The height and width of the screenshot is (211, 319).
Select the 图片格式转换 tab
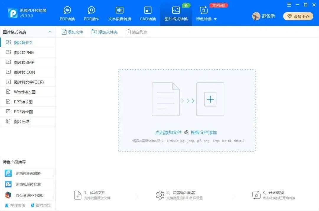(x=176, y=13)
